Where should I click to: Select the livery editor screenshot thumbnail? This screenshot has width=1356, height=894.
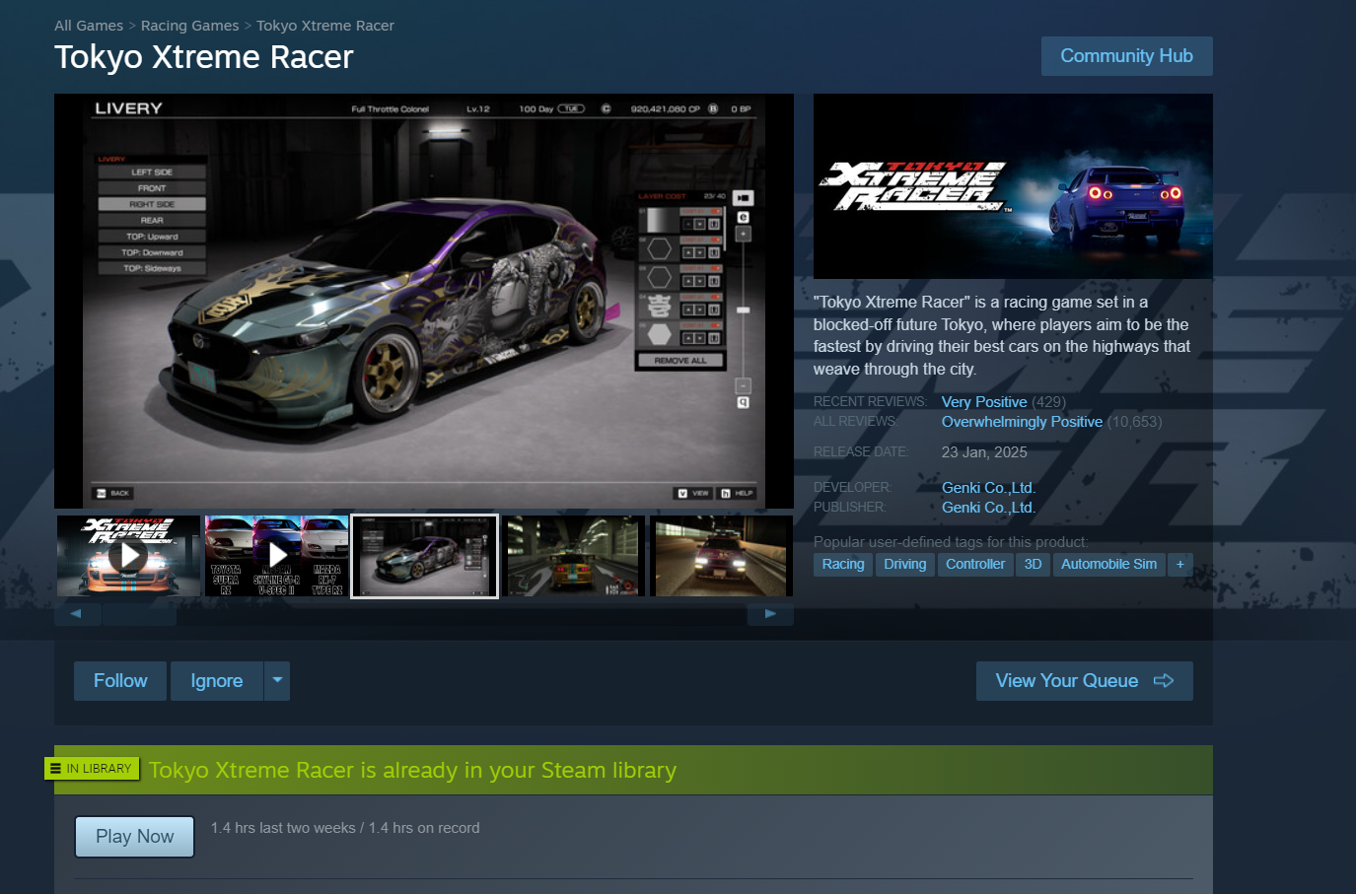pyautogui.click(x=425, y=556)
